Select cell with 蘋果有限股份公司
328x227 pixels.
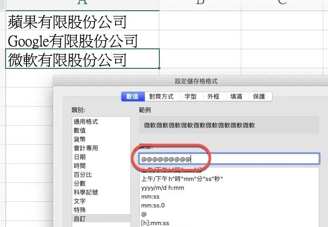(x=82, y=20)
